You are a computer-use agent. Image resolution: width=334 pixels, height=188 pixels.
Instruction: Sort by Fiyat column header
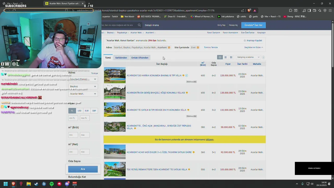228,64
